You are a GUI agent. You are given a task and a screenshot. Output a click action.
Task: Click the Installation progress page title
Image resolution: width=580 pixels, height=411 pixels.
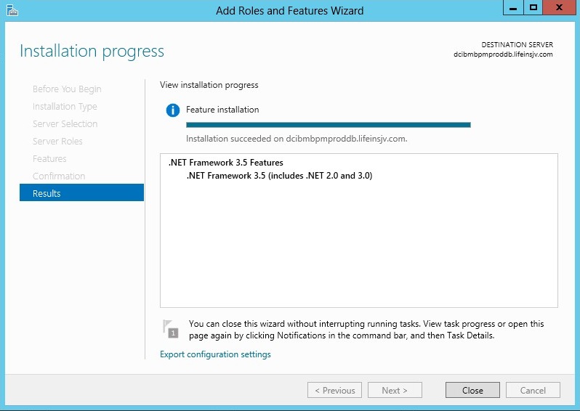click(92, 52)
